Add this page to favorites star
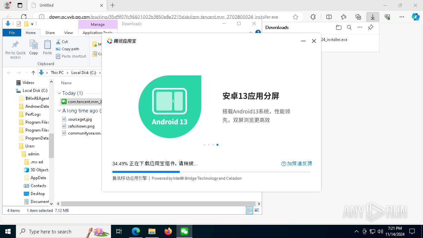The height and width of the screenshot is (238, 423). 295,17
